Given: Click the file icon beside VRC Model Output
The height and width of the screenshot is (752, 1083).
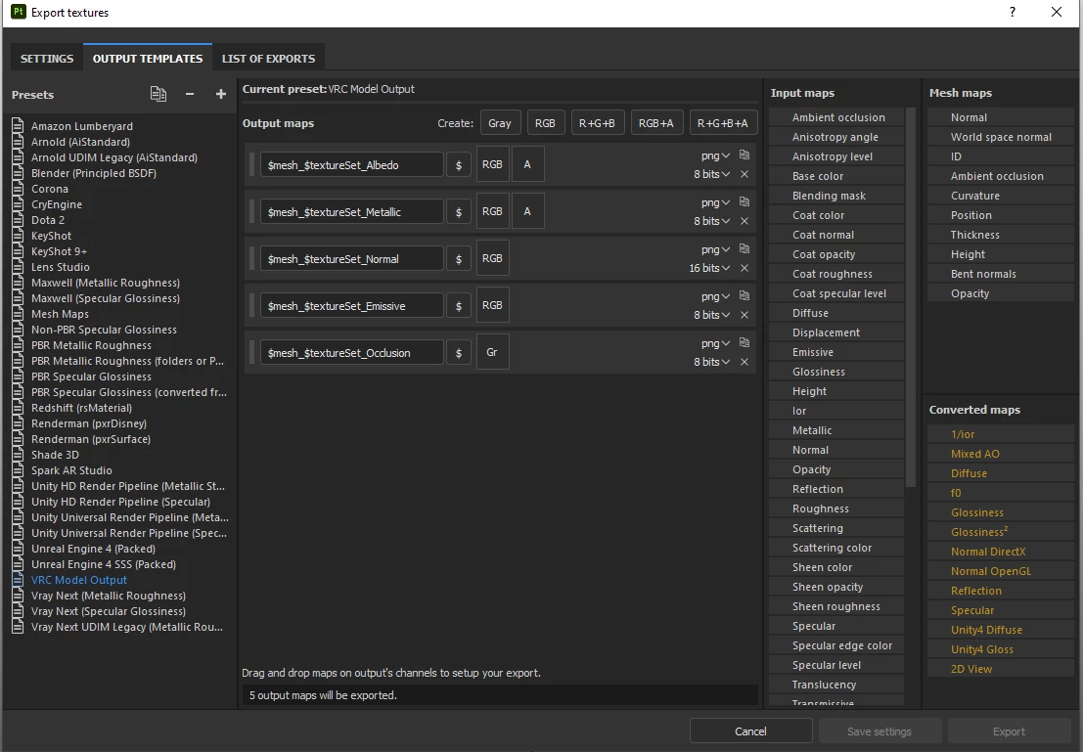Looking at the screenshot, I should [x=18, y=580].
